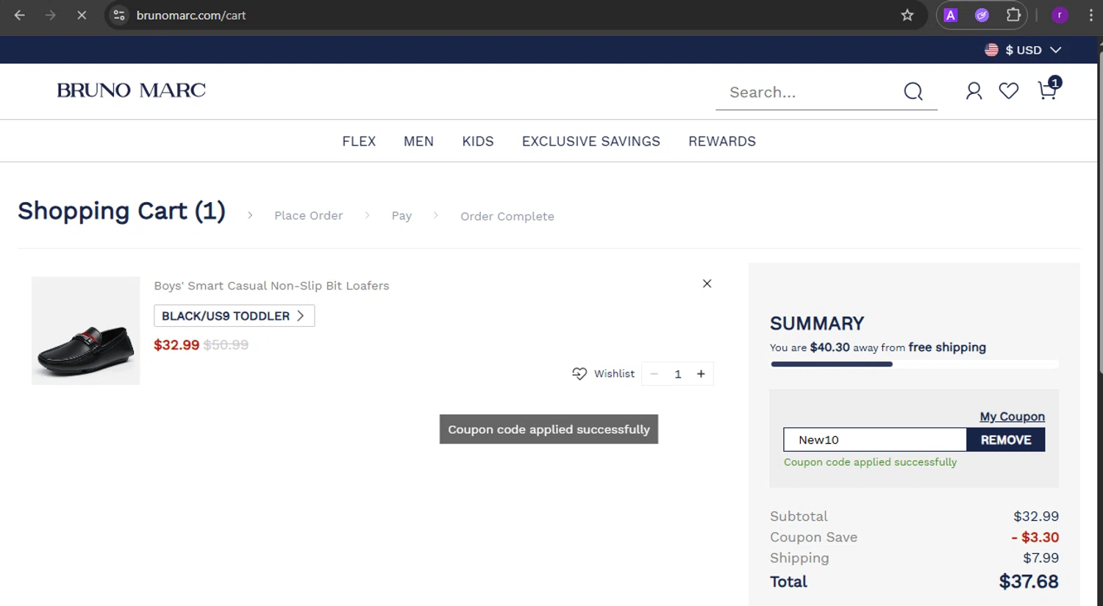Screen dimensions: 1103x606
Task: Click the Pay step in breadcrumb
Action: click(x=401, y=216)
